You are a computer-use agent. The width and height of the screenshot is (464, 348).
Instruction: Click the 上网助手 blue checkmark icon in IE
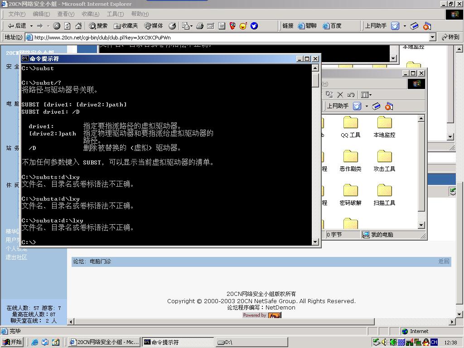click(x=395, y=26)
